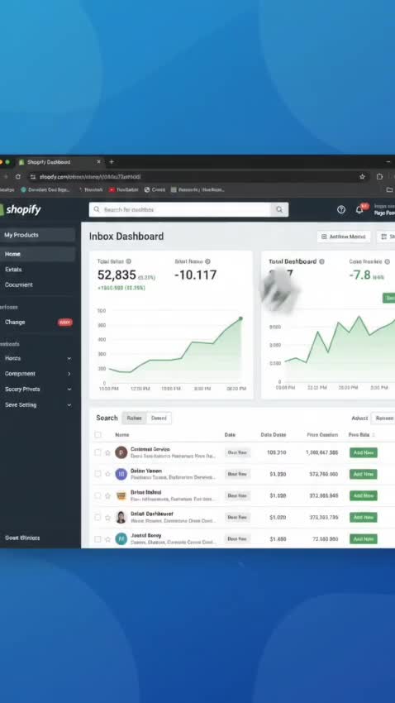The width and height of the screenshot is (395, 703).
Task: Check the box for the teal avatar row
Action: tap(98, 538)
